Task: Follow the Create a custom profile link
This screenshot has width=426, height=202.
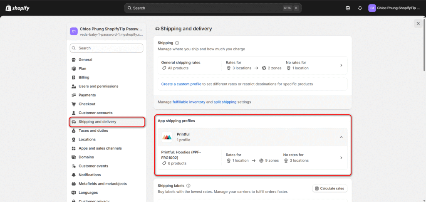Action: 181,84
